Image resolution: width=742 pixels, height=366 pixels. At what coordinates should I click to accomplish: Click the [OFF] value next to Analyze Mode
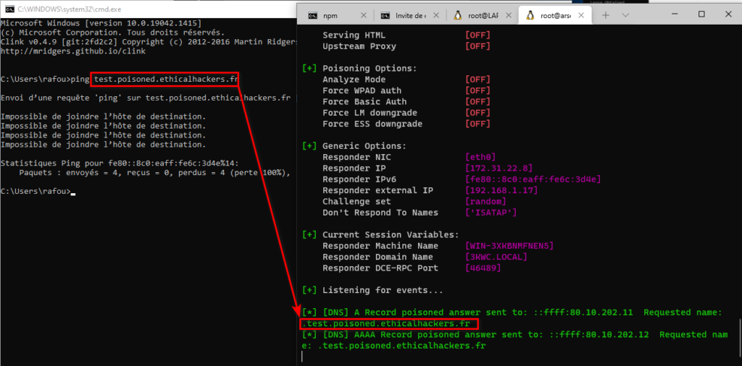point(478,80)
